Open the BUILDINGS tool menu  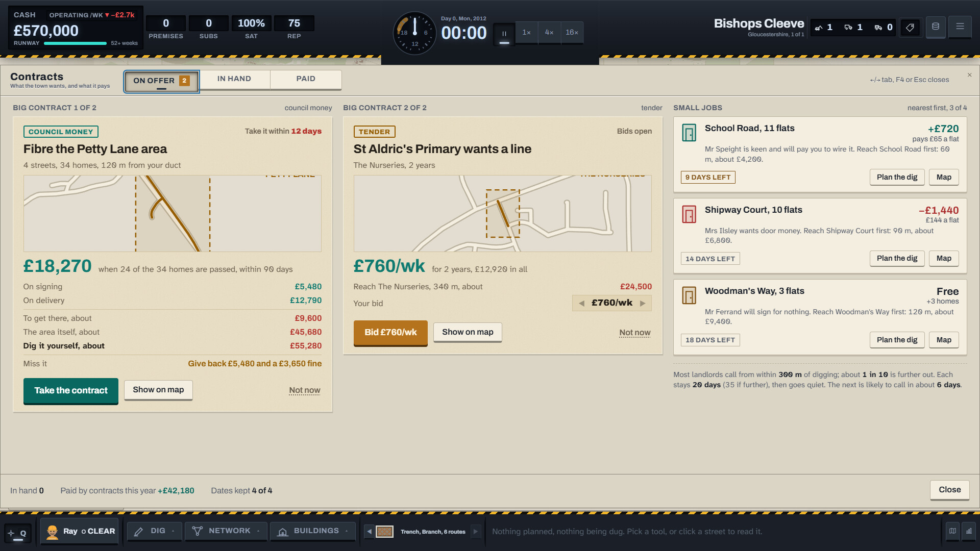[x=312, y=531]
